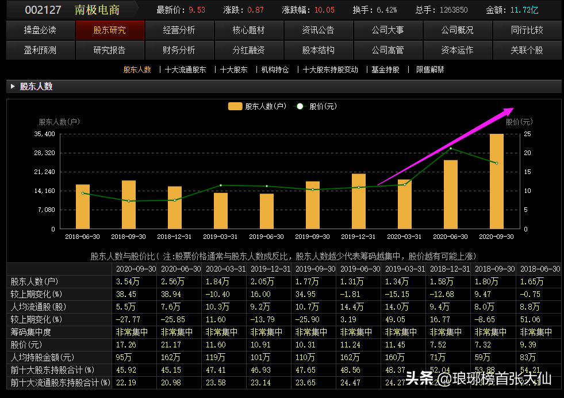Click the 限售解禁 link
This screenshot has width=564, height=398.
(x=430, y=69)
